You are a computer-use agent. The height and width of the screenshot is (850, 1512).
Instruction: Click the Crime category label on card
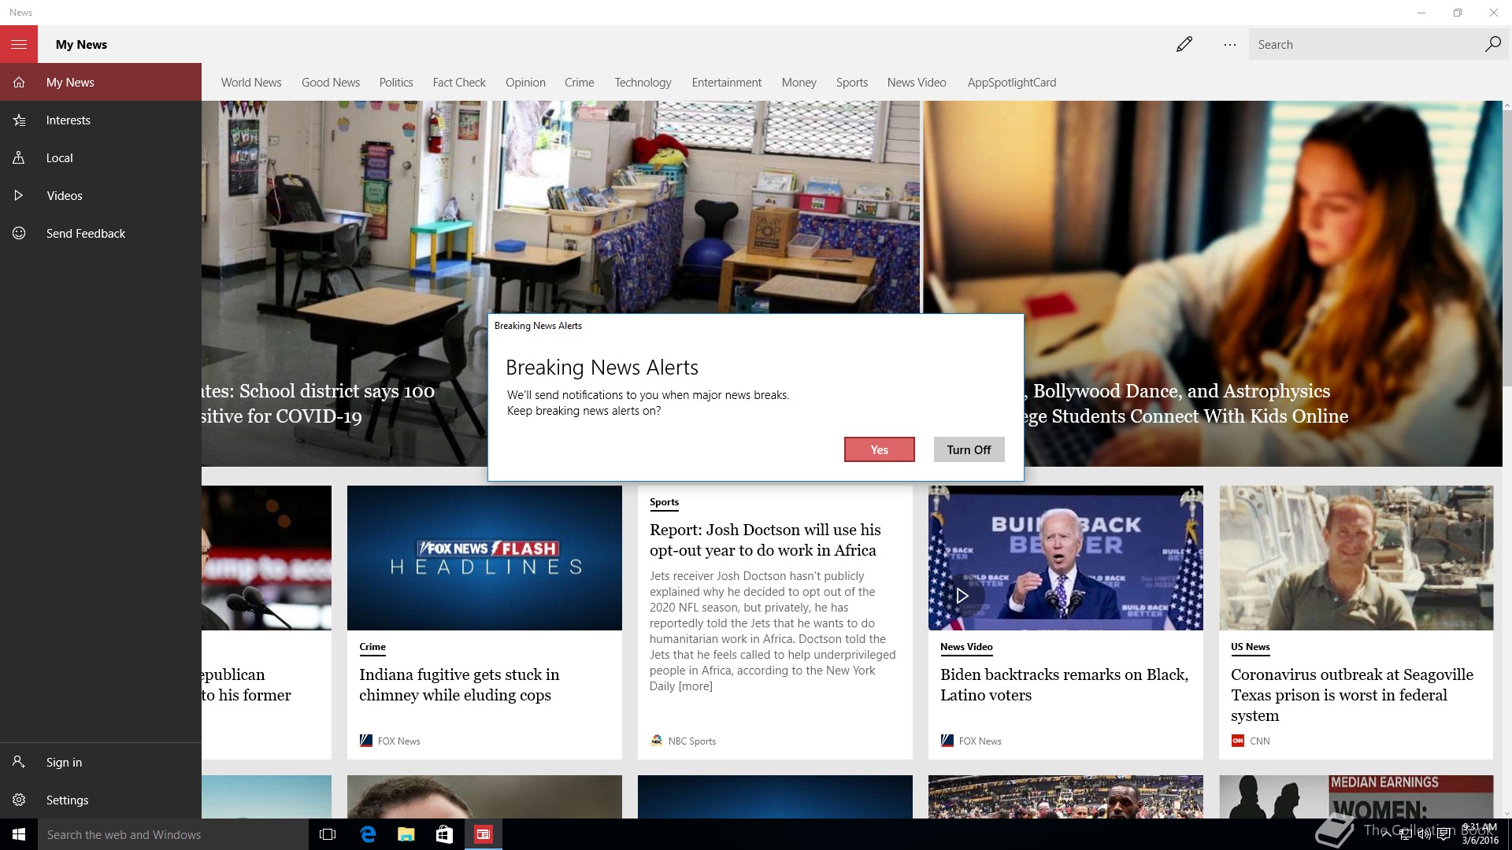tap(372, 647)
